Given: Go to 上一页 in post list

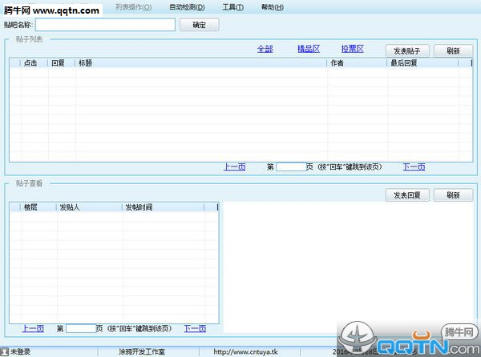Looking at the screenshot, I should pyautogui.click(x=235, y=166).
